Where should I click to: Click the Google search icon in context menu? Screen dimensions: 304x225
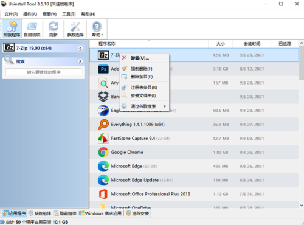pos(124,106)
